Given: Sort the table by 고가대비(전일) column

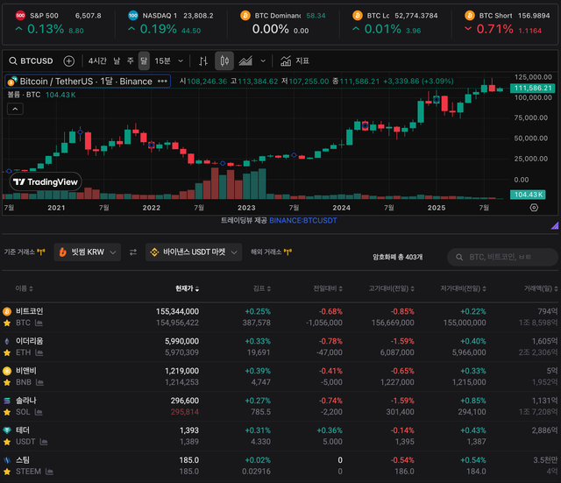Looking at the screenshot, I should 392,288.
